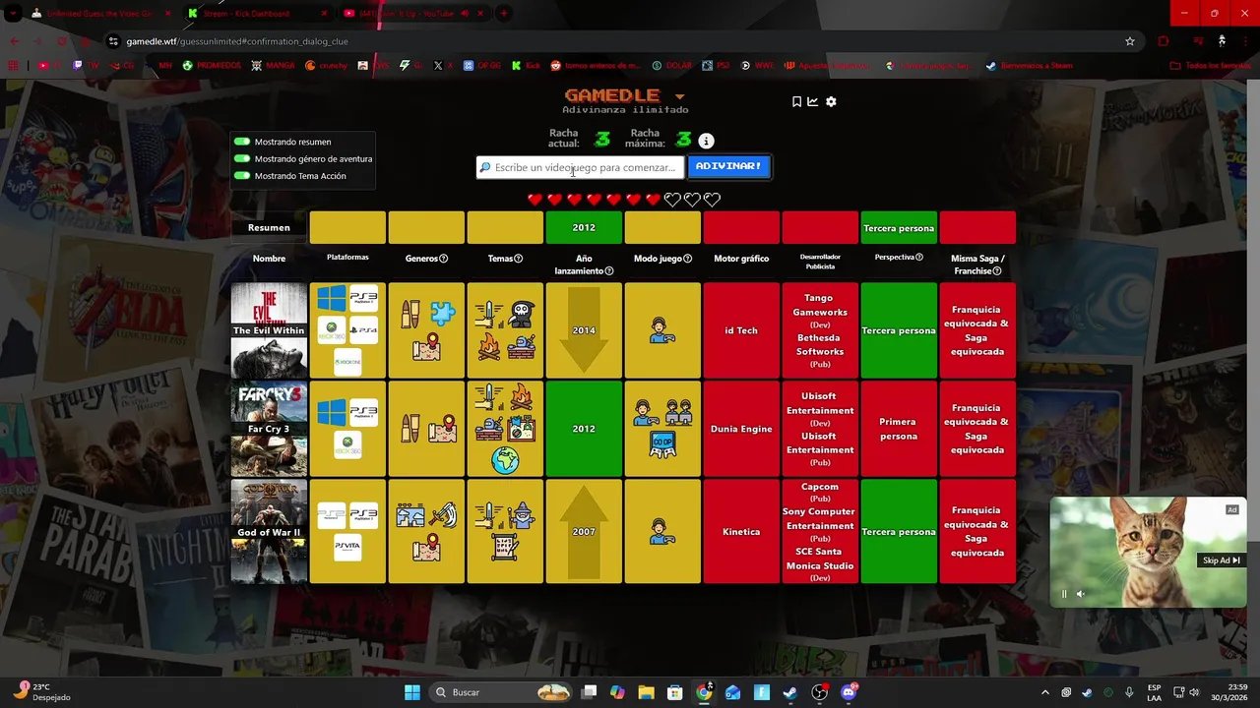The width and height of the screenshot is (1260, 708).
Task: Open the PROMEDIOS bookmark
Action: tap(212, 66)
